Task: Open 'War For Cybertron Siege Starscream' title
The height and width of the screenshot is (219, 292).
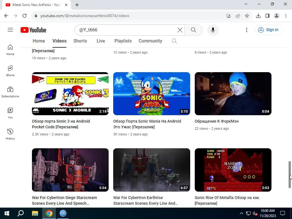Action: tap(64, 200)
